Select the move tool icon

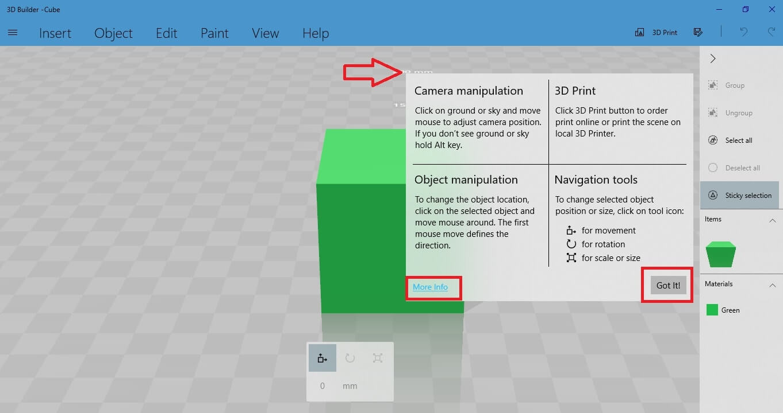coord(322,358)
